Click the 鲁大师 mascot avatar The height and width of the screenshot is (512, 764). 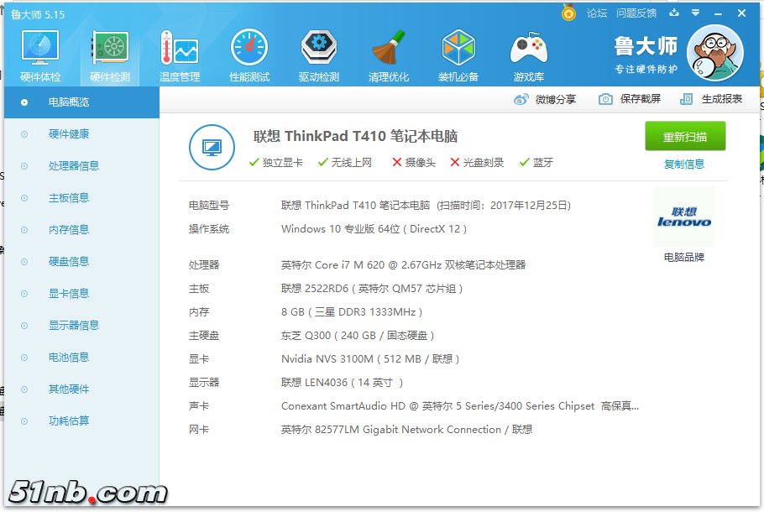point(714,53)
